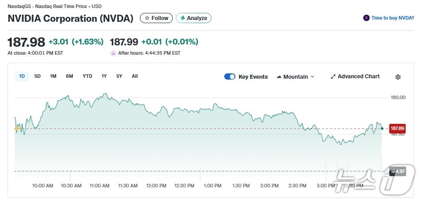Screen dimensions: 421x201
Task: Click the after hours moon icon
Action: [113, 53]
